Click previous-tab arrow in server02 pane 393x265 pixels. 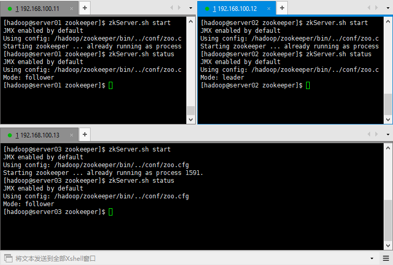point(369,8)
